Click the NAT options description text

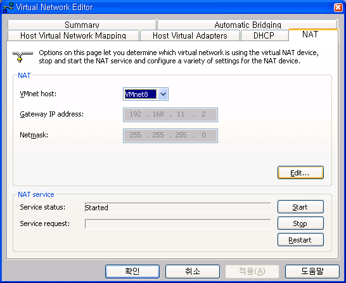click(x=179, y=56)
